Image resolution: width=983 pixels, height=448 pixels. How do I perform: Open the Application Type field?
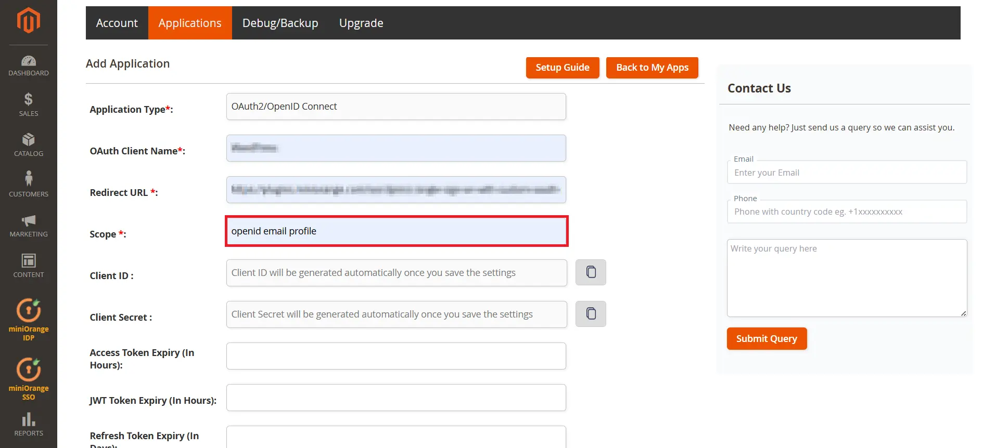(396, 107)
